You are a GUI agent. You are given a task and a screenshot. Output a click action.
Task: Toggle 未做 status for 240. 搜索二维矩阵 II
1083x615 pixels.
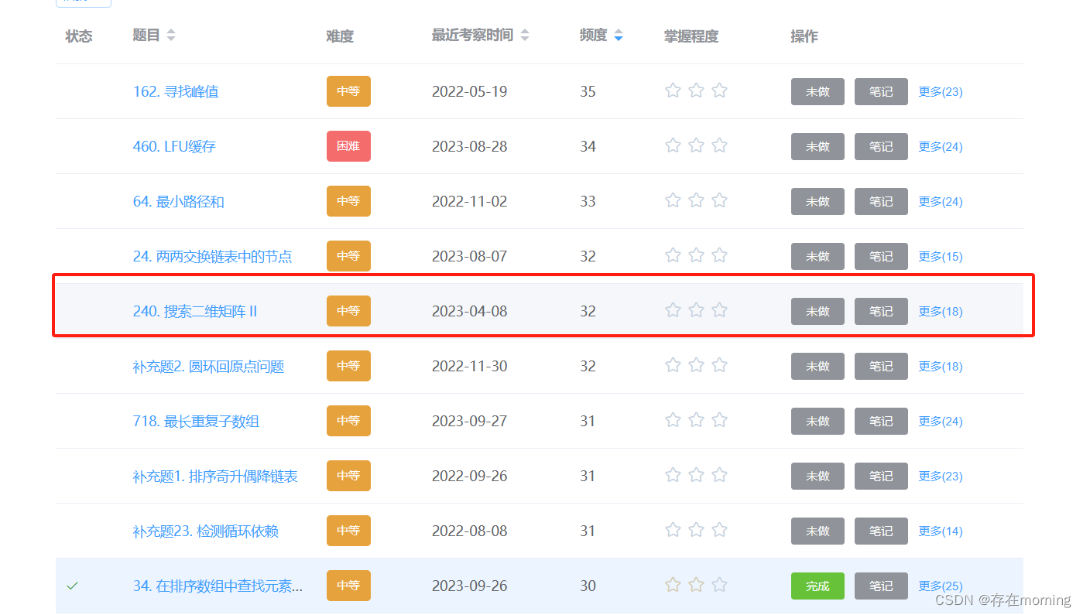[x=817, y=311]
